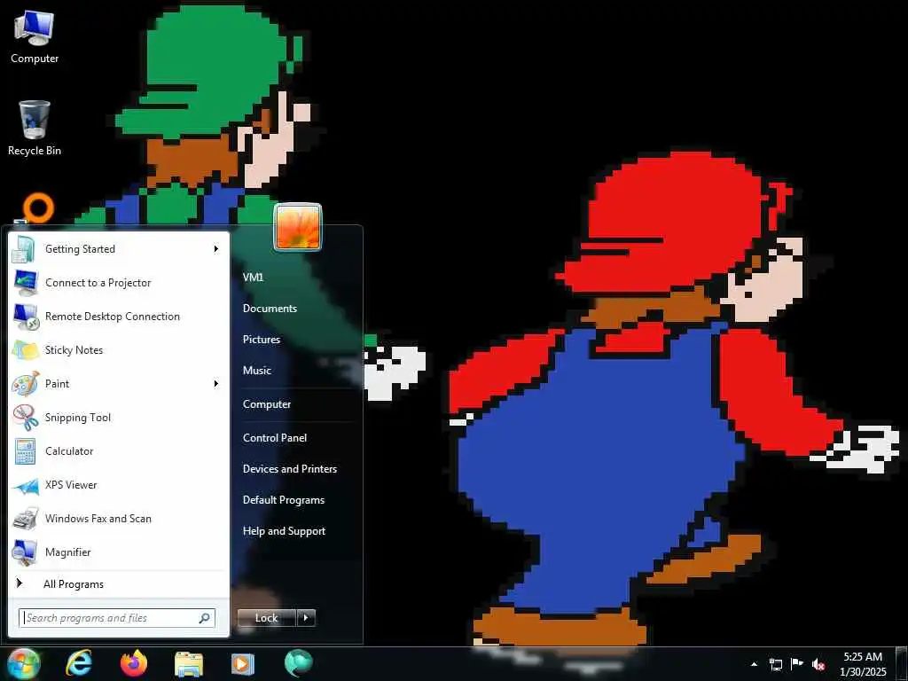Click the orange ring desktop icon
908x681 pixels.
(38, 208)
